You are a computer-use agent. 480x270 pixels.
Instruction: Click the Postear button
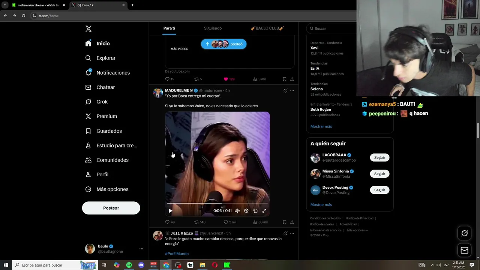[111, 208]
